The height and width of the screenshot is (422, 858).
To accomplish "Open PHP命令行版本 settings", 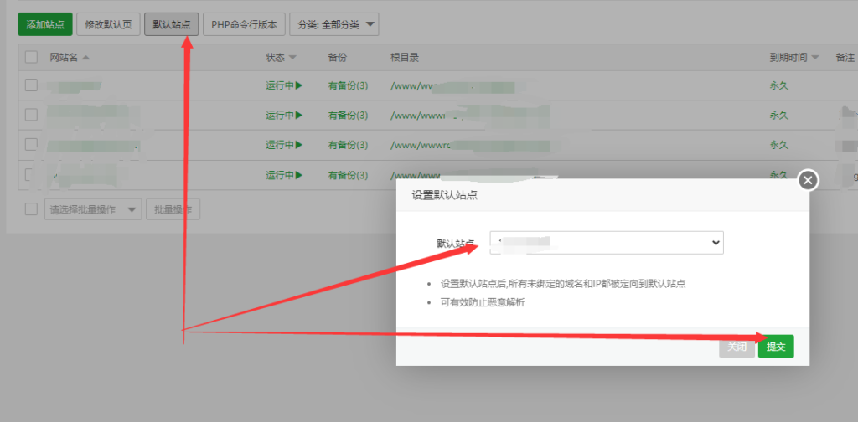I will coord(244,24).
